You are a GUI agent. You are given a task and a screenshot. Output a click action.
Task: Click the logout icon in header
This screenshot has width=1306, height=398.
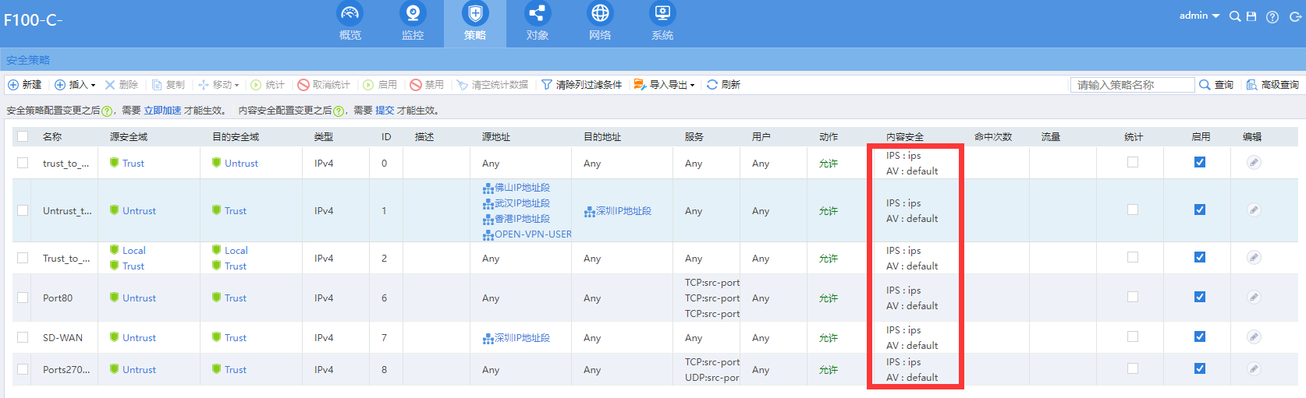(x=1295, y=16)
